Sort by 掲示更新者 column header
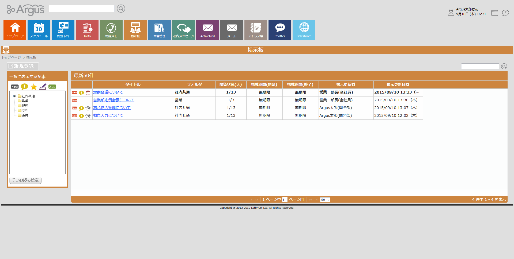 point(346,84)
